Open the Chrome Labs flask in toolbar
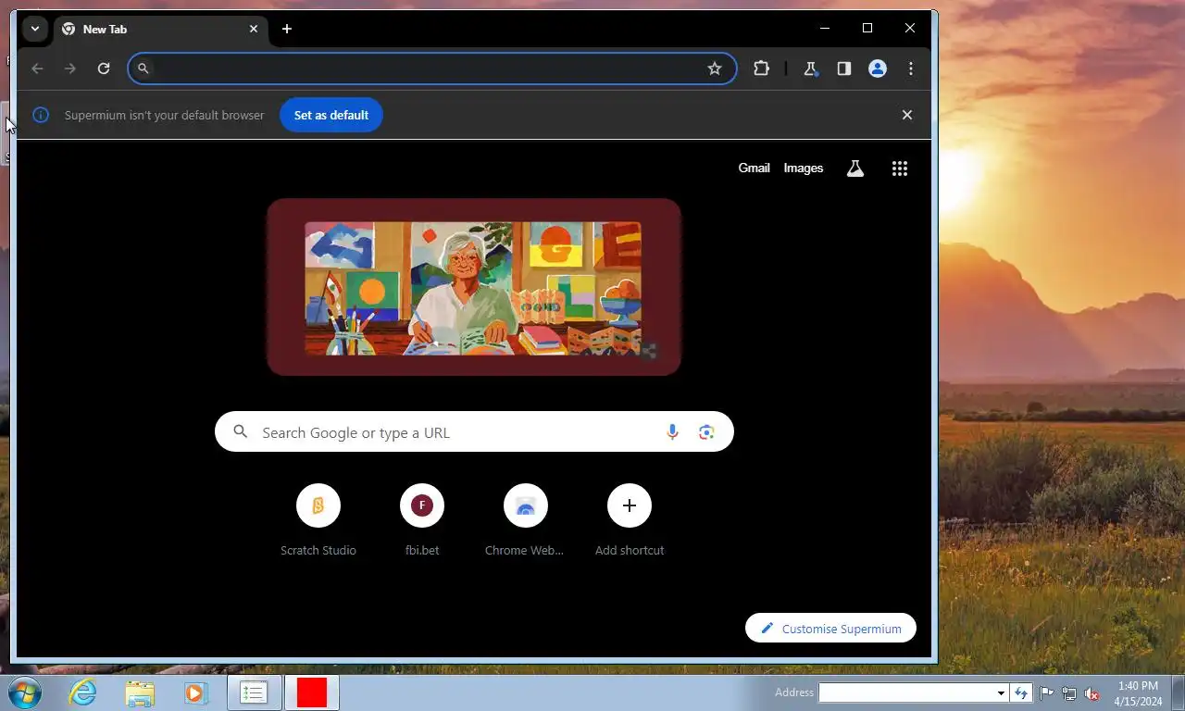The height and width of the screenshot is (711, 1185). tap(811, 69)
